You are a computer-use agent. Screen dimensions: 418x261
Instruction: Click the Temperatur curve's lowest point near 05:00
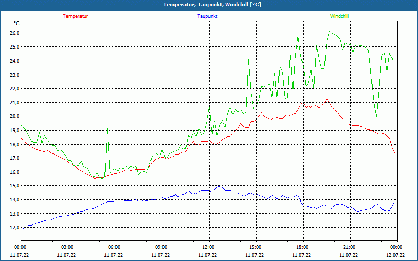(97, 178)
